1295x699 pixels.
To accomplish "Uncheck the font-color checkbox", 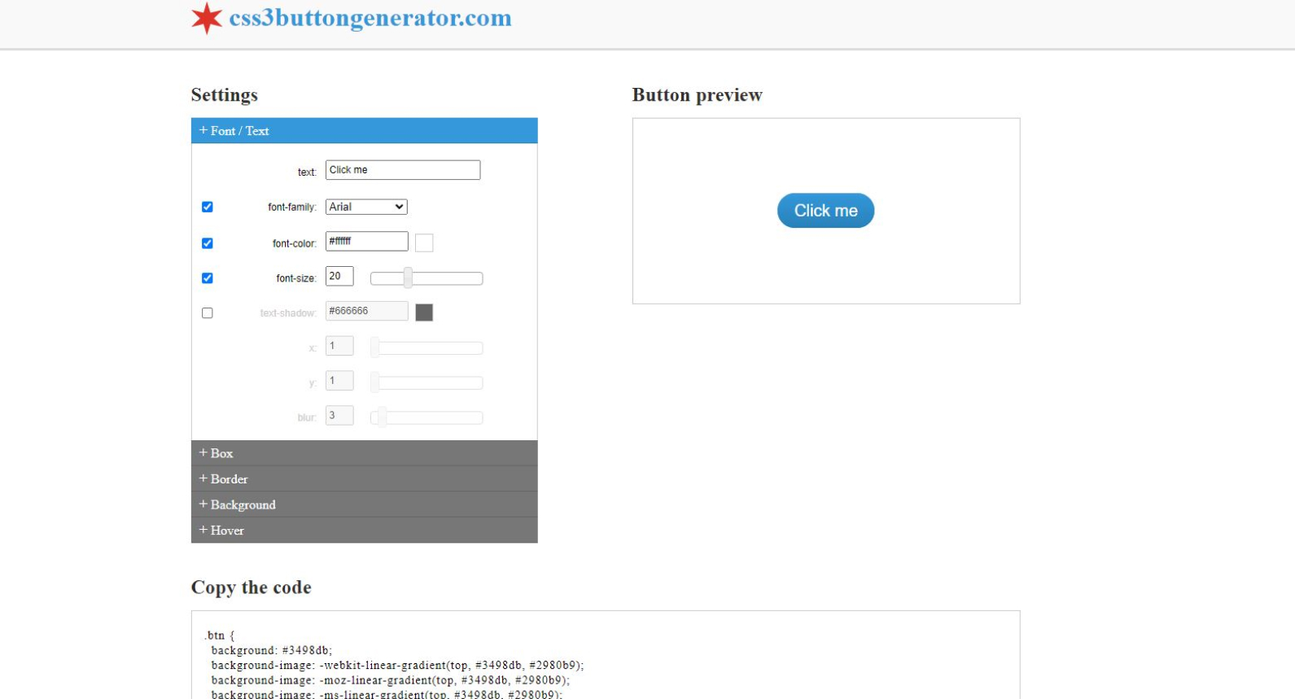I will [208, 243].
